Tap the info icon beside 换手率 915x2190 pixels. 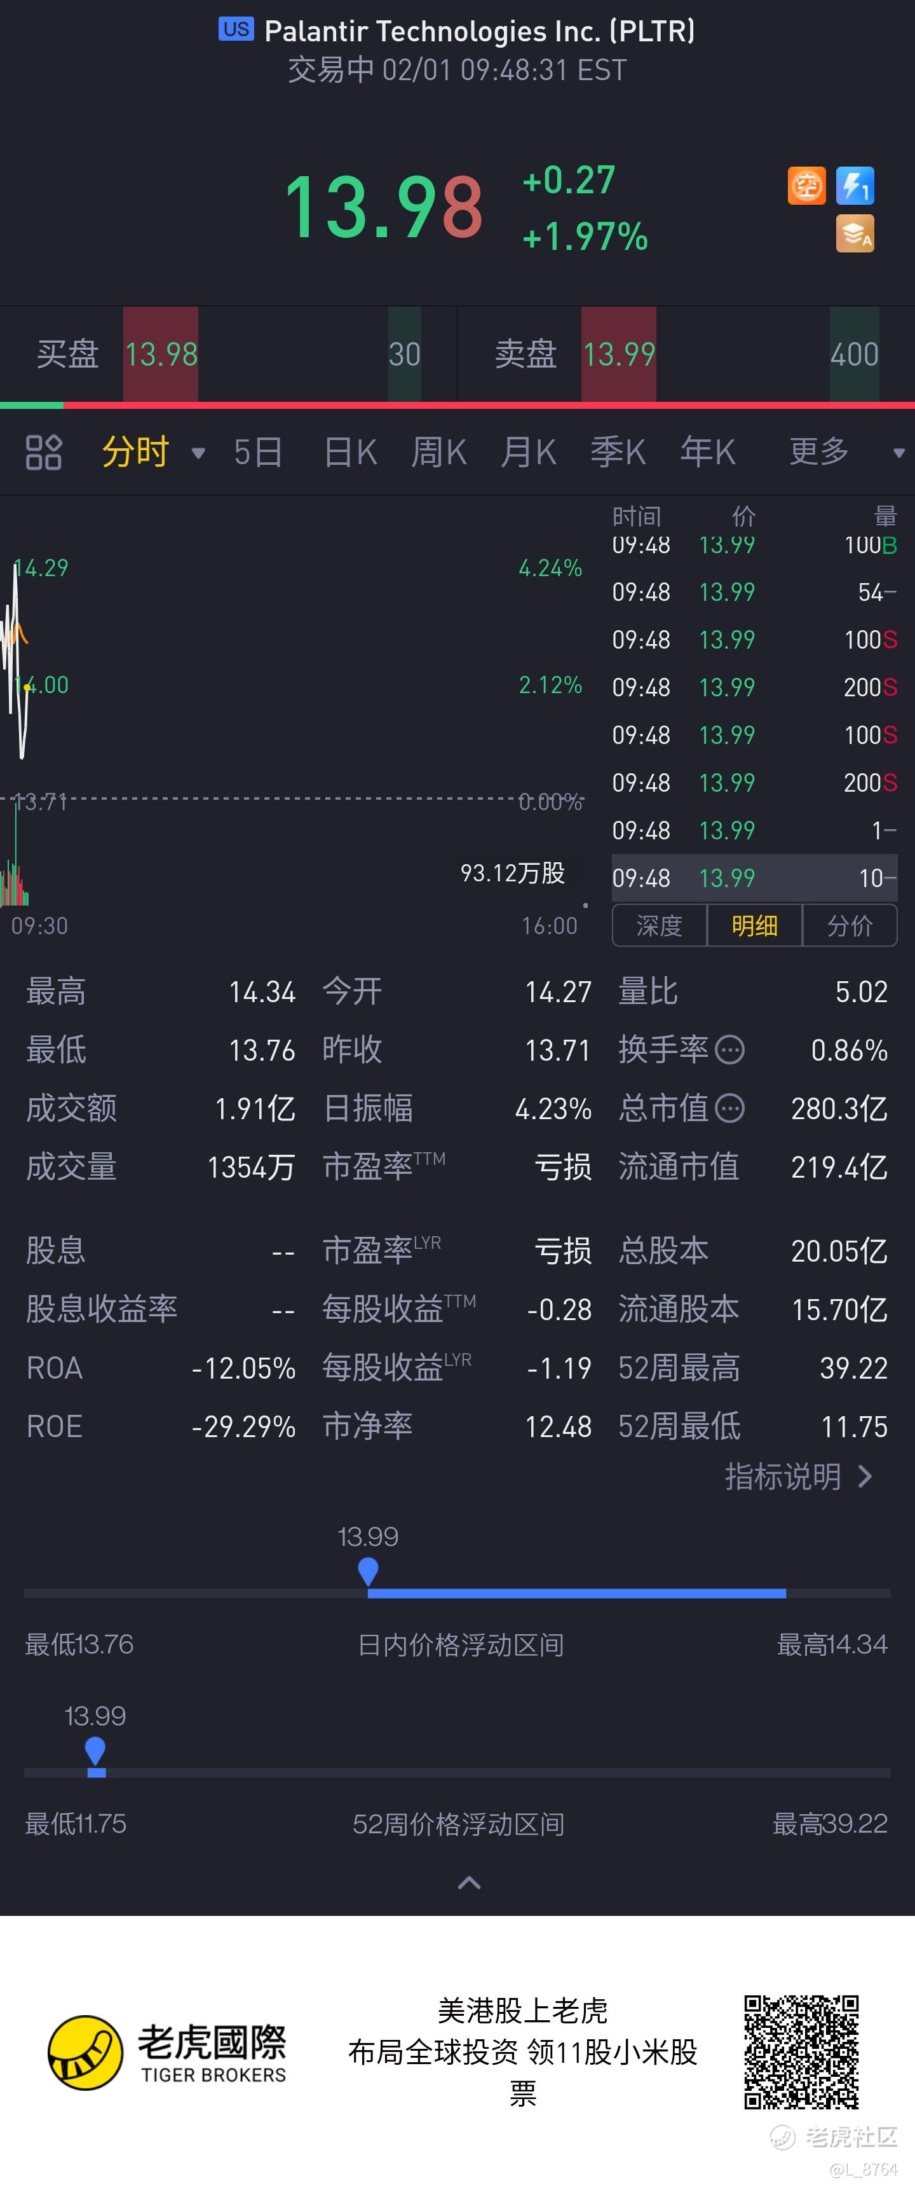730,1050
